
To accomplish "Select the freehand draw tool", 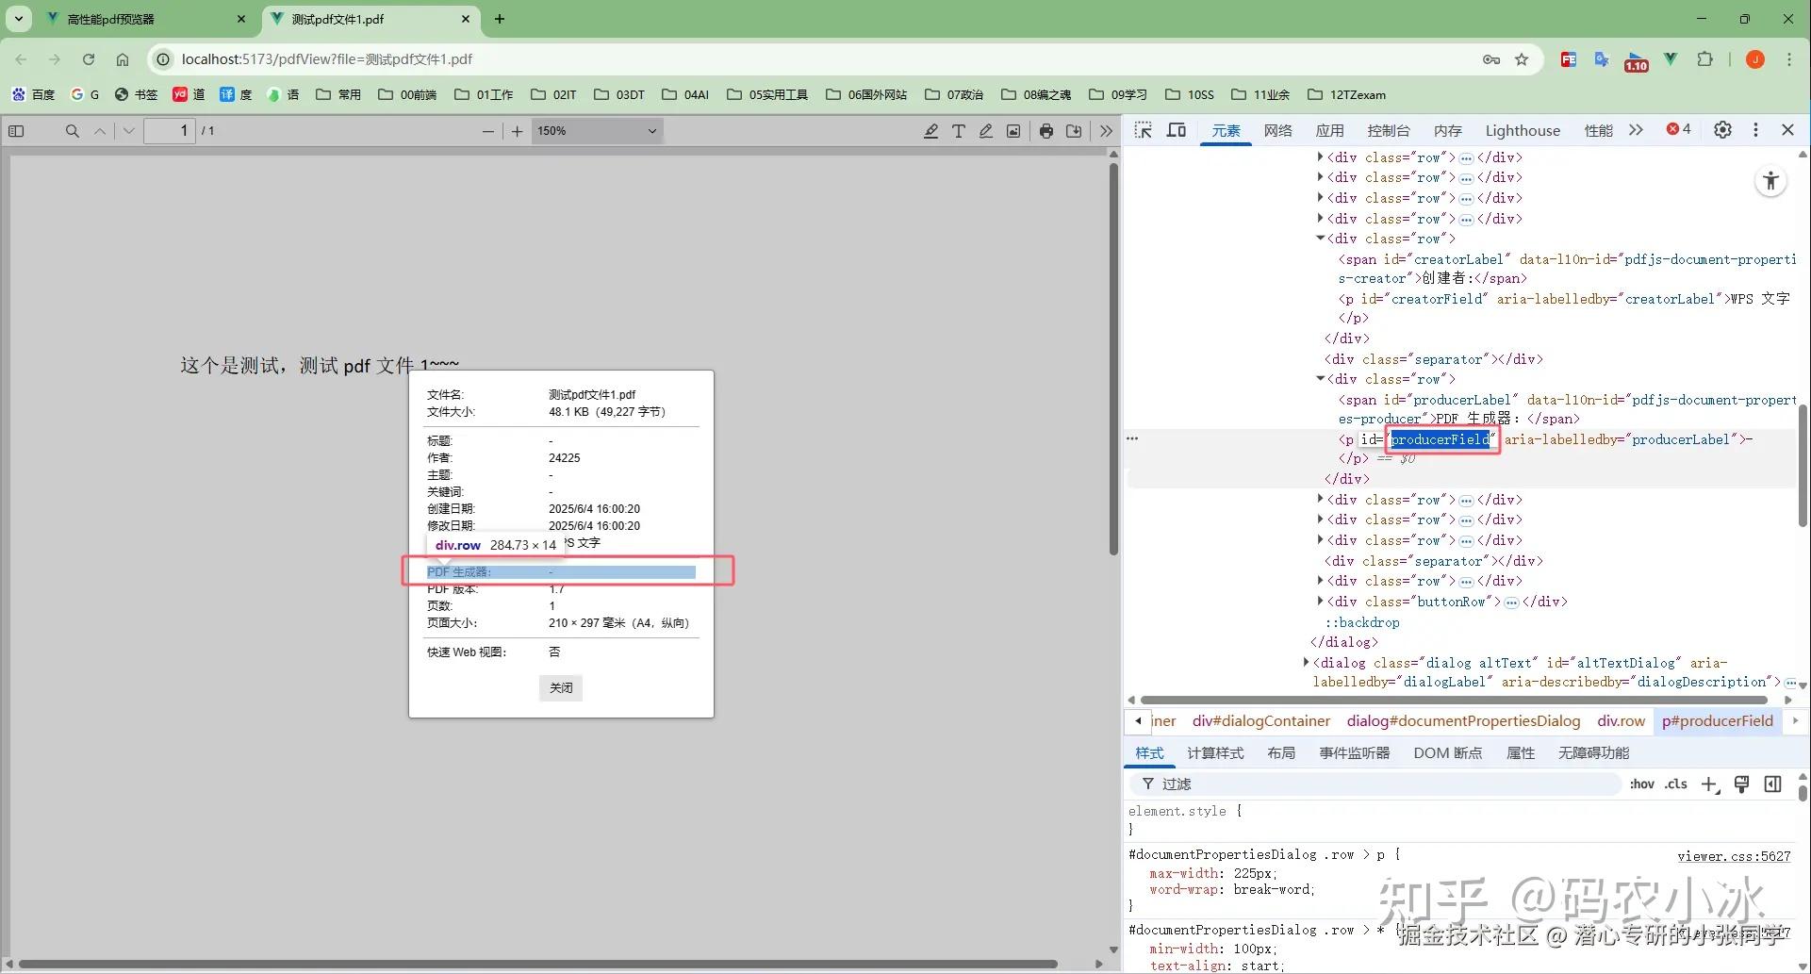I will click(x=985, y=131).
